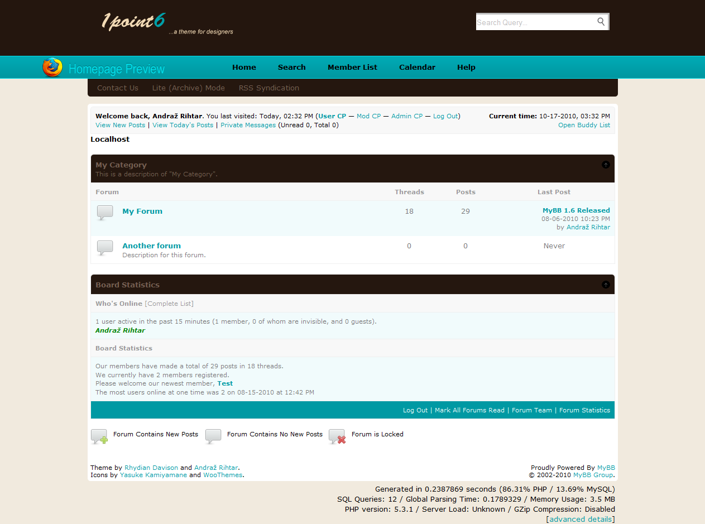Click Log Out in the teal footer bar
Screen dimensions: 705x524
pyautogui.click(x=415, y=410)
